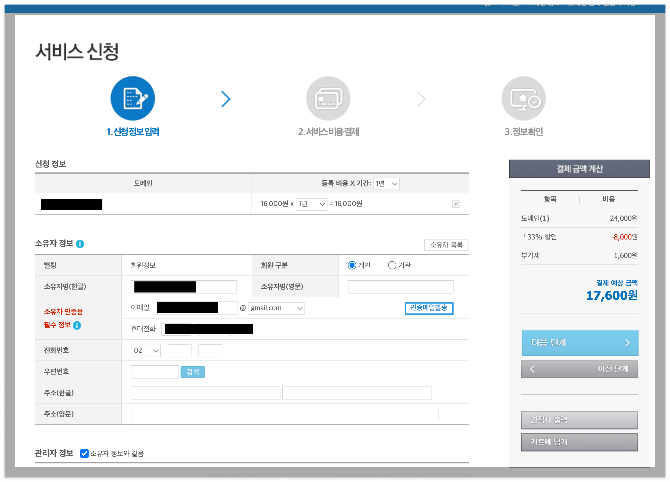Image resolution: width=670 pixels, height=482 pixels.
Task: Select the 기관 member type option
Action: [x=392, y=265]
